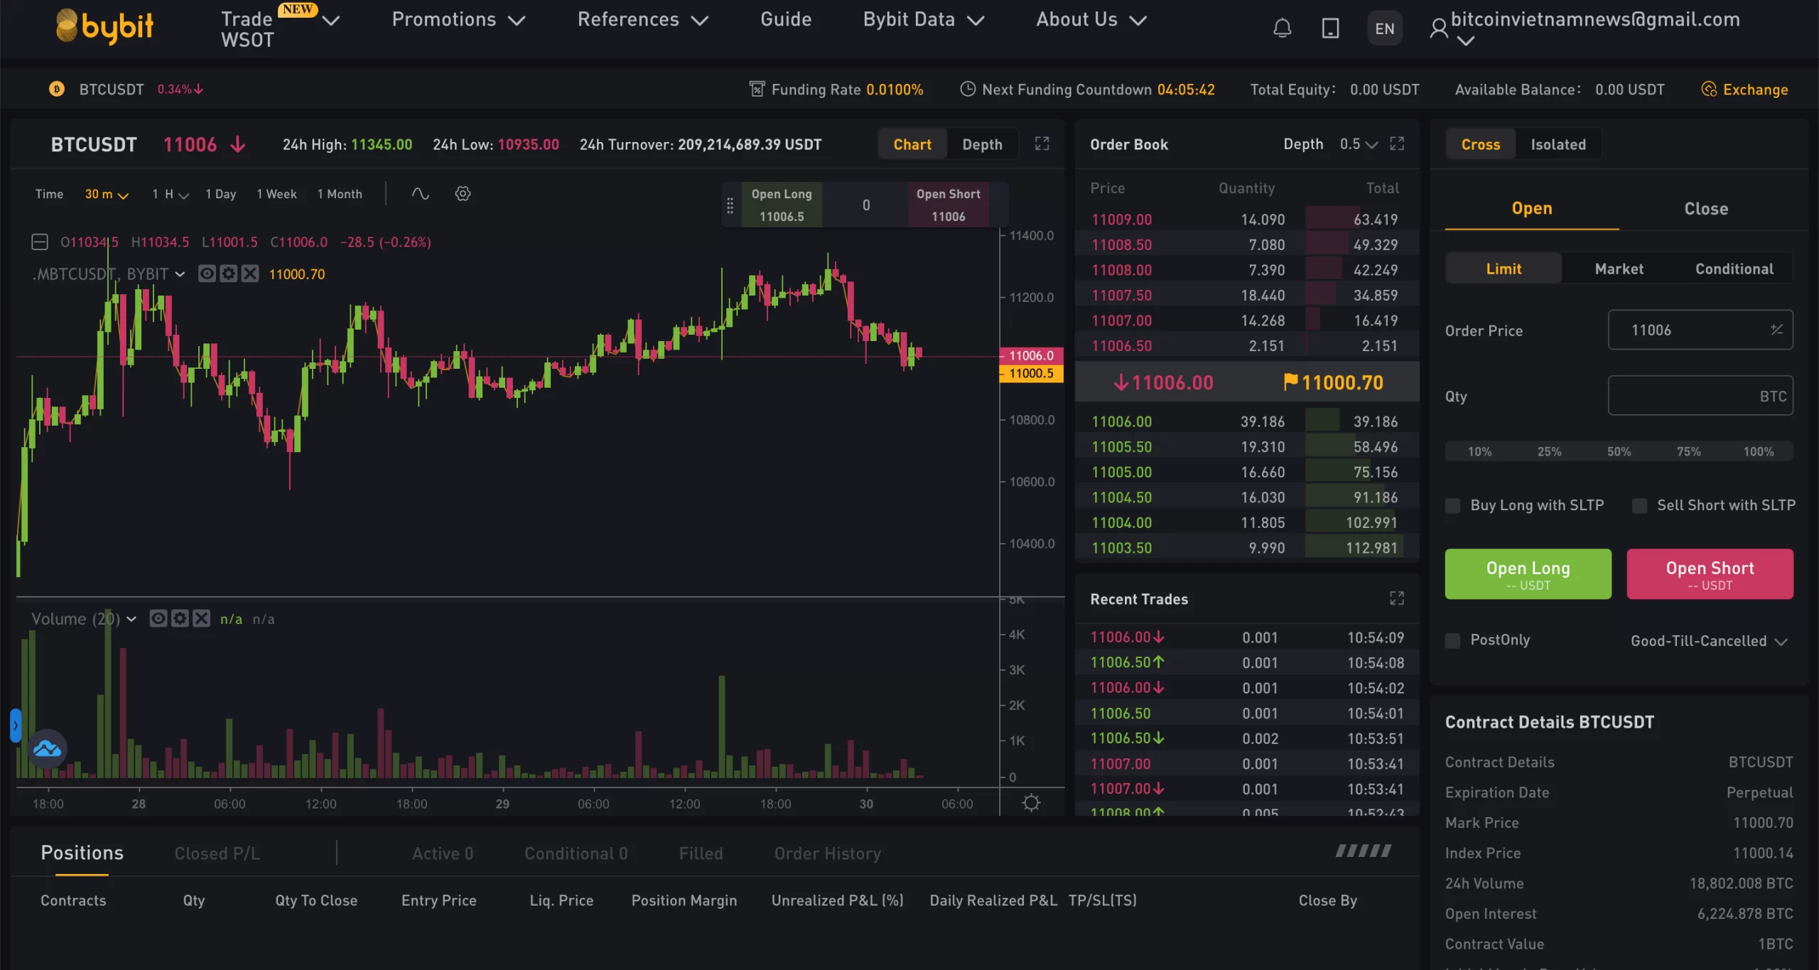Open the chart indicators wave icon

click(420, 193)
